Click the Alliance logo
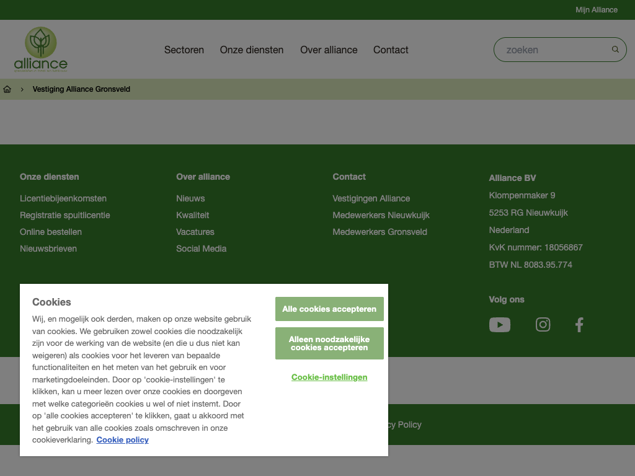 (41, 50)
